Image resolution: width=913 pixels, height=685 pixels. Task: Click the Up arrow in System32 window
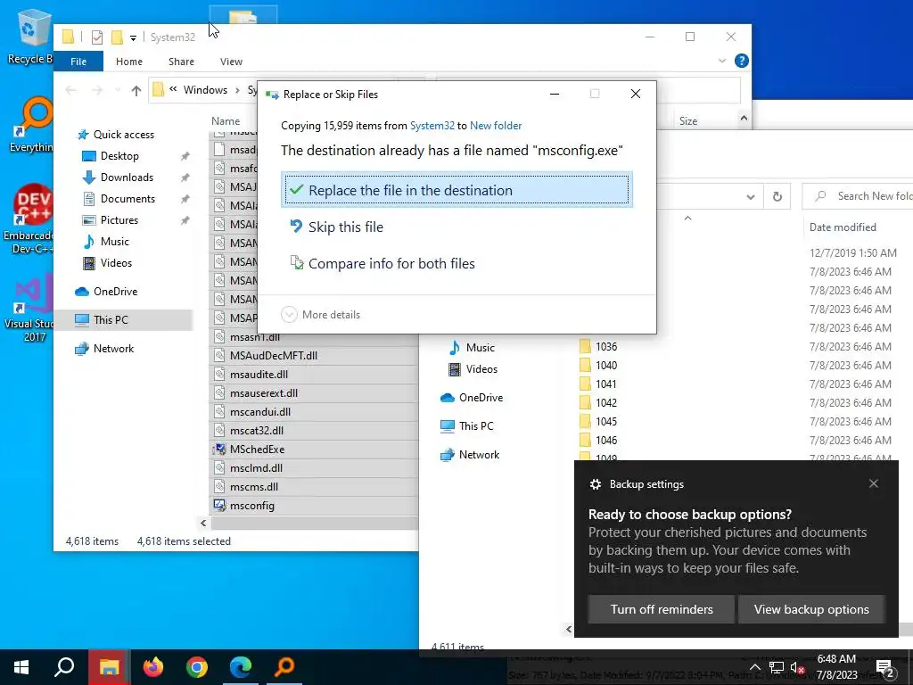coord(136,90)
